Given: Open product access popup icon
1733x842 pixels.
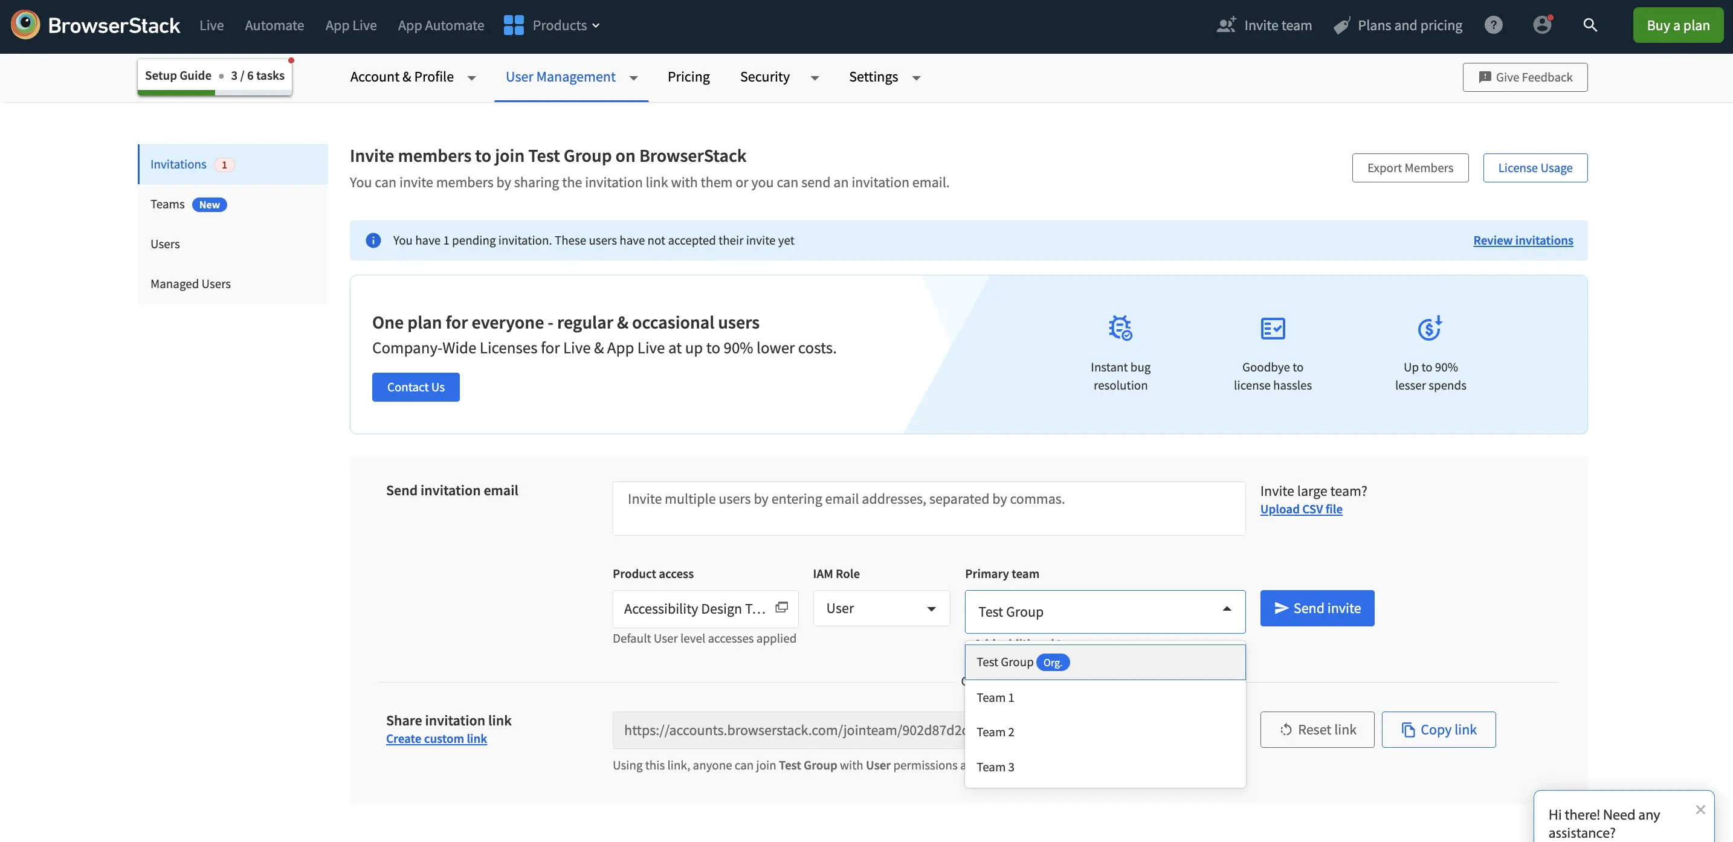Looking at the screenshot, I should click(781, 607).
